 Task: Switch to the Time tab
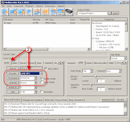tap(39, 63)
